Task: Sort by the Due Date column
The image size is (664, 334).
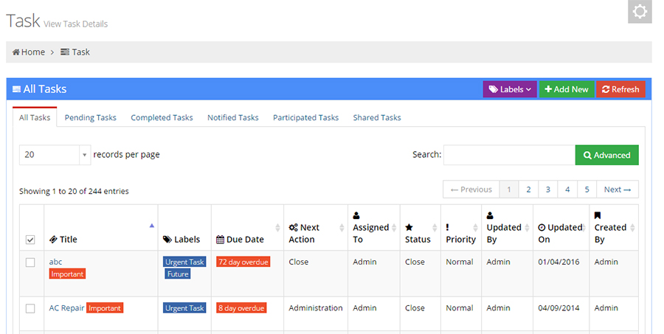Action: click(247, 228)
